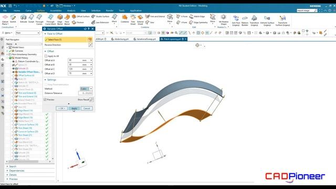Collapse the Settings section

click(45, 80)
